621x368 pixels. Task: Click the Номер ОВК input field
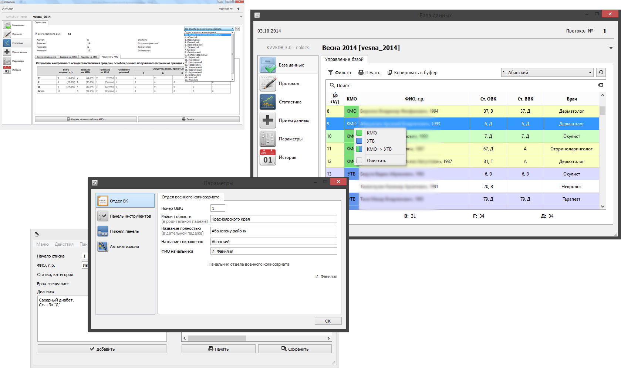(218, 208)
